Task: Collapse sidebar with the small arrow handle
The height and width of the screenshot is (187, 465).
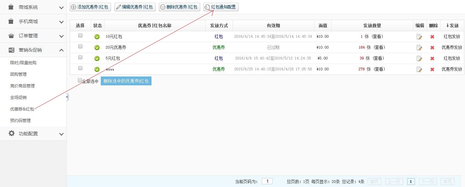Action: 67,97
